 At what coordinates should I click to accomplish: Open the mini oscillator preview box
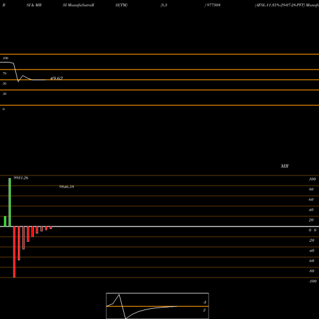pos(158,306)
